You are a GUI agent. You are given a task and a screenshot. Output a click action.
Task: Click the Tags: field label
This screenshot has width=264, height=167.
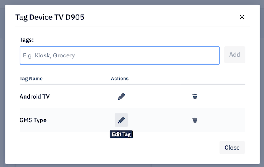(27, 40)
